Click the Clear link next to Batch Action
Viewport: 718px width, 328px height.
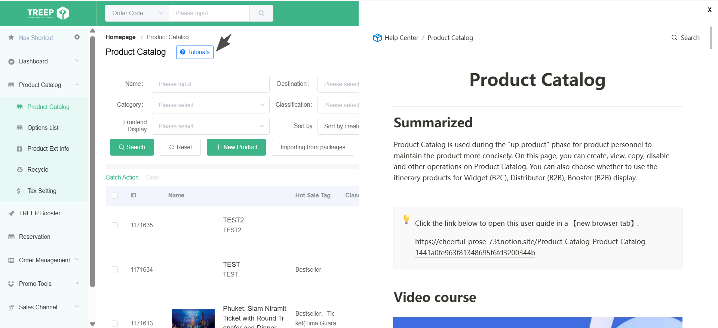point(152,177)
